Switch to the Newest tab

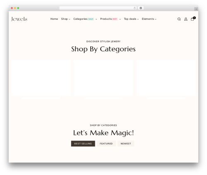pos(126,144)
